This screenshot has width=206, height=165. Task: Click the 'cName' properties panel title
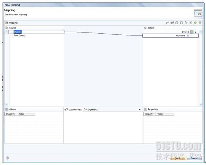point(12,109)
